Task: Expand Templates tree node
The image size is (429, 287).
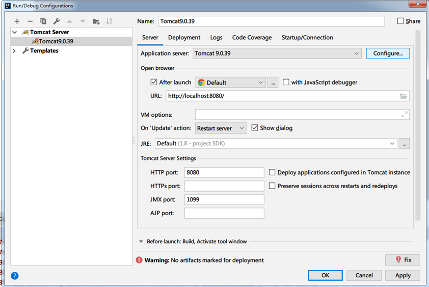Action: (x=14, y=50)
